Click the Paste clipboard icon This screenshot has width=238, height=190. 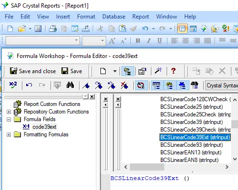point(122,28)
